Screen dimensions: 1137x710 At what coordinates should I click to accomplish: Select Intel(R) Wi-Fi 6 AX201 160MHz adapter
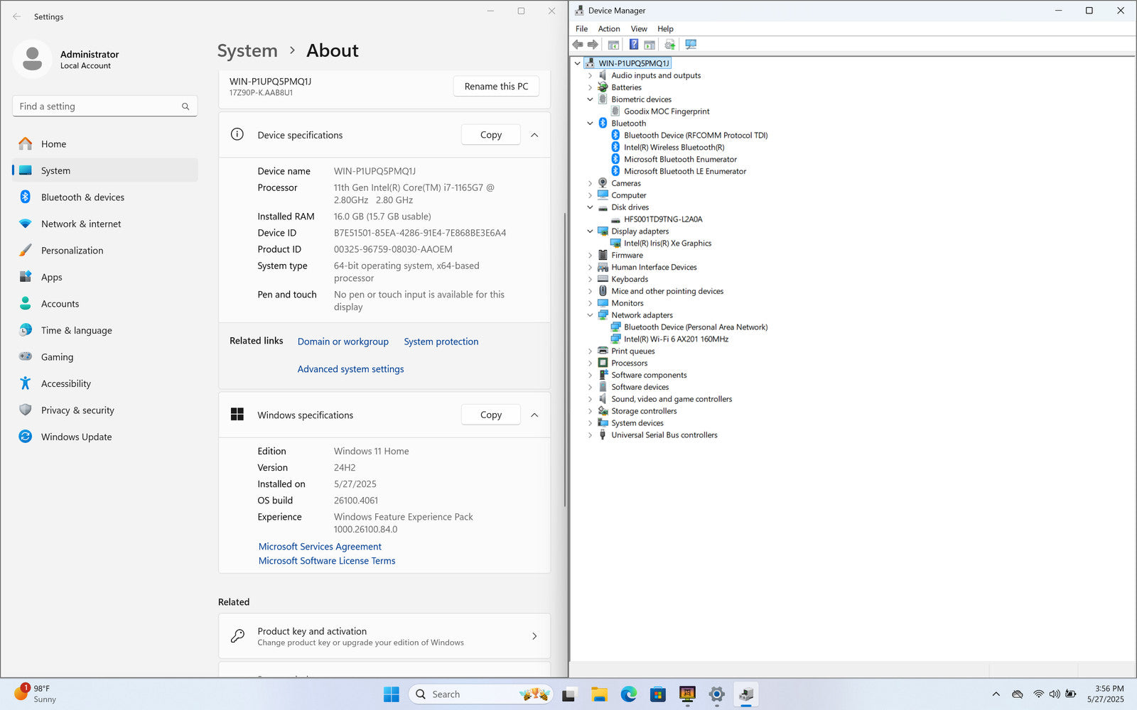pyautogui.click(x=676, y=339)
